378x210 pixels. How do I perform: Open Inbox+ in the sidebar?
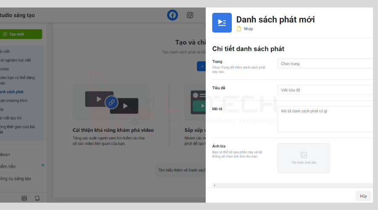(x=5, y=155)
